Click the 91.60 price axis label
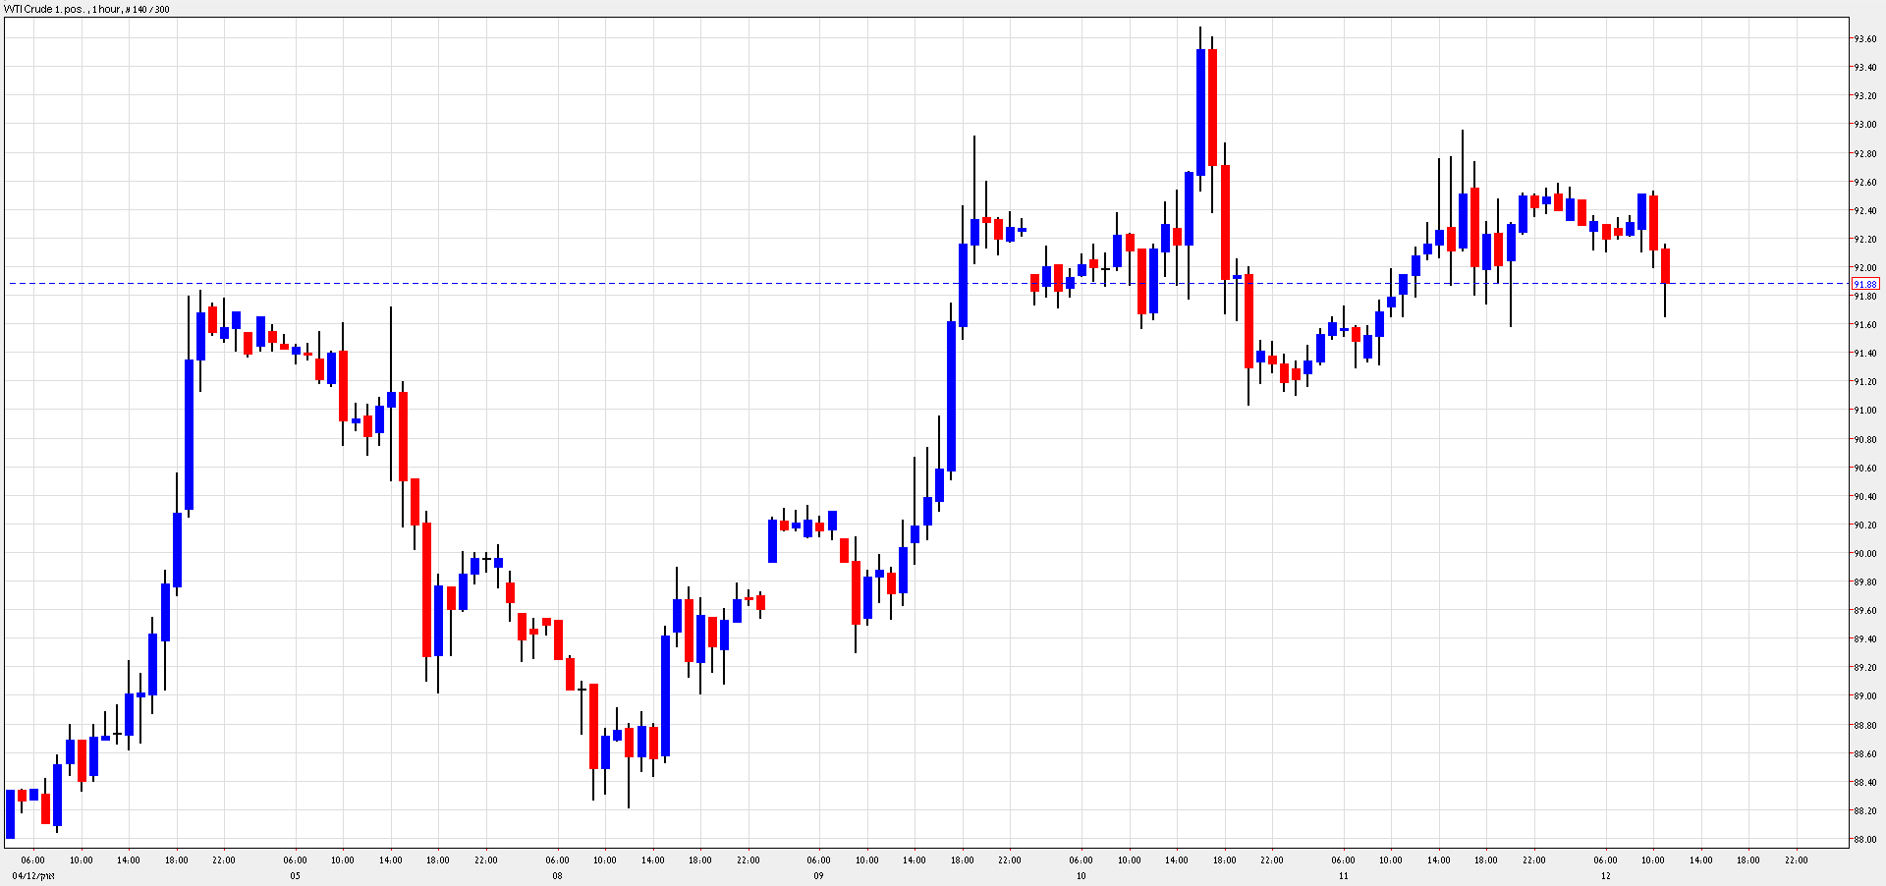 click(x=1864, y=325)
